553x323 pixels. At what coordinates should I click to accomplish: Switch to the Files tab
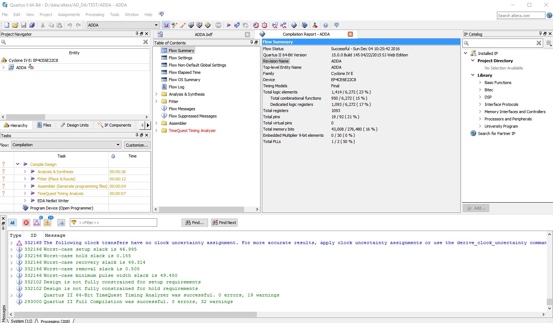click(x=44, y=125)
